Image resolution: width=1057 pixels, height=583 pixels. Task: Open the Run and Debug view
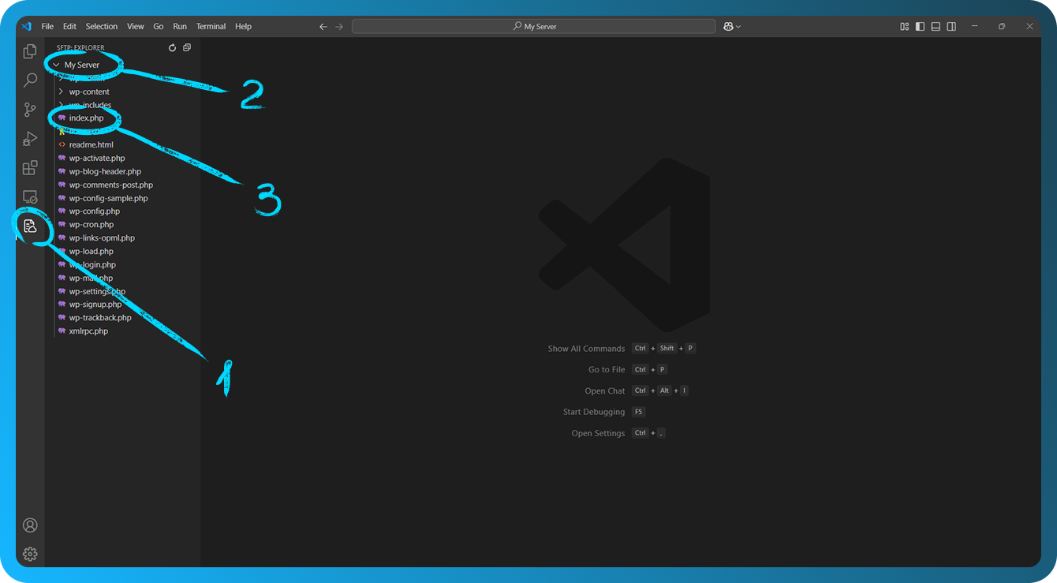pyautogui.click(x=30, y=138)
